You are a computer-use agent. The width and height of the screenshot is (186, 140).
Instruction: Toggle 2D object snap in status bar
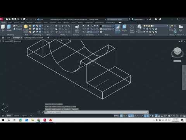(x=148, y=115)
